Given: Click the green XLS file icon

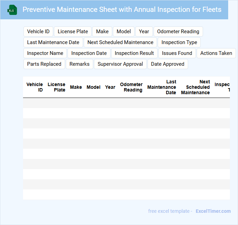Looking at the screenshot, I should 13,10.
